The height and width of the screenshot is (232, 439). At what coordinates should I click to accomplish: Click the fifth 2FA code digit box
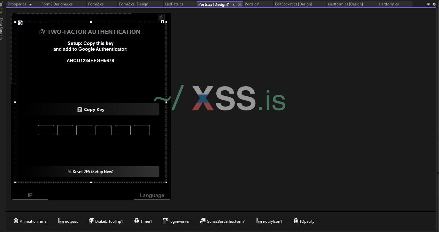click(123, 130)
